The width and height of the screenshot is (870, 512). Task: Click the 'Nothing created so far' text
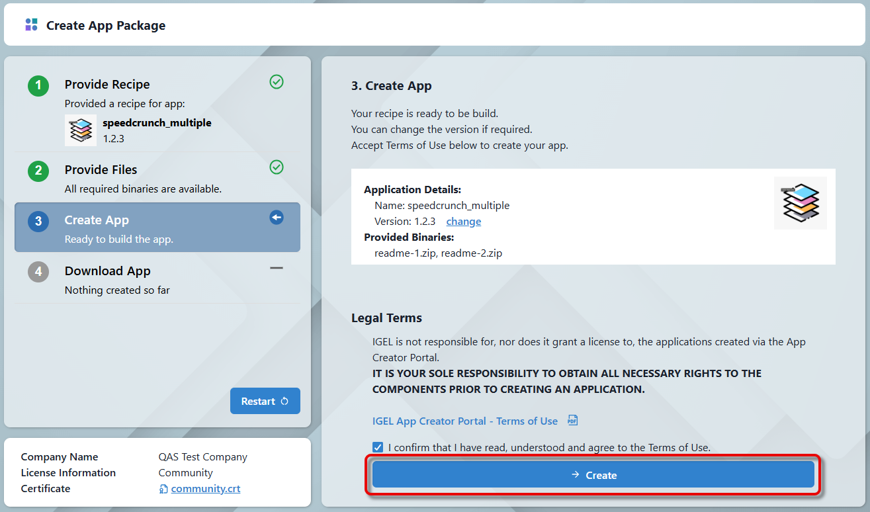tap(117, 290)
